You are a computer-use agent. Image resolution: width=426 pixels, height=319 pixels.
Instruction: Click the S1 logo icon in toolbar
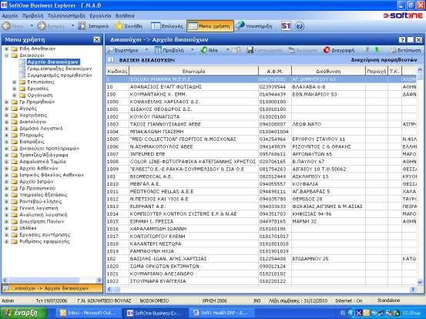point(286,26)
